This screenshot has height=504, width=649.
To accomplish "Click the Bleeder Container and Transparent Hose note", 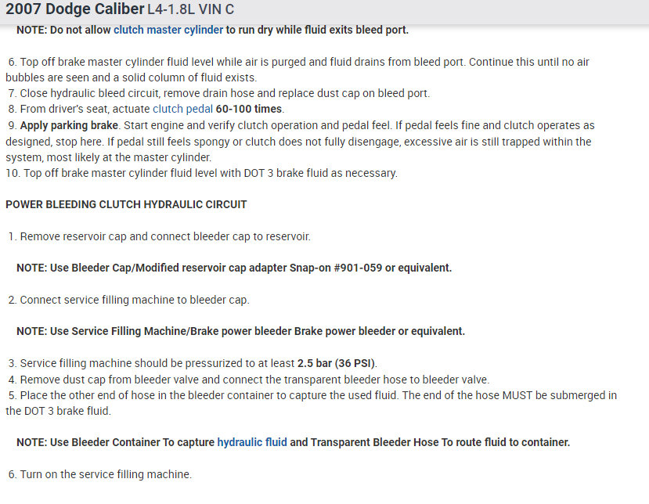I will tap(293, 442).
